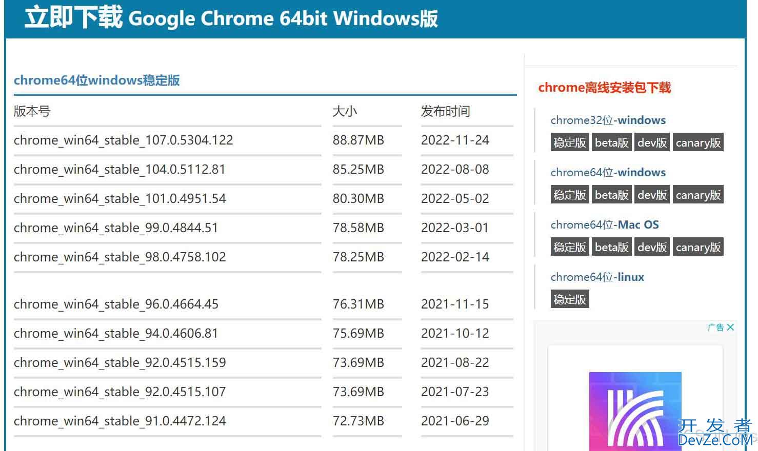
Task: Open the chrome64位-windows sidebar heading link
Action: click(x=608, y=172)
